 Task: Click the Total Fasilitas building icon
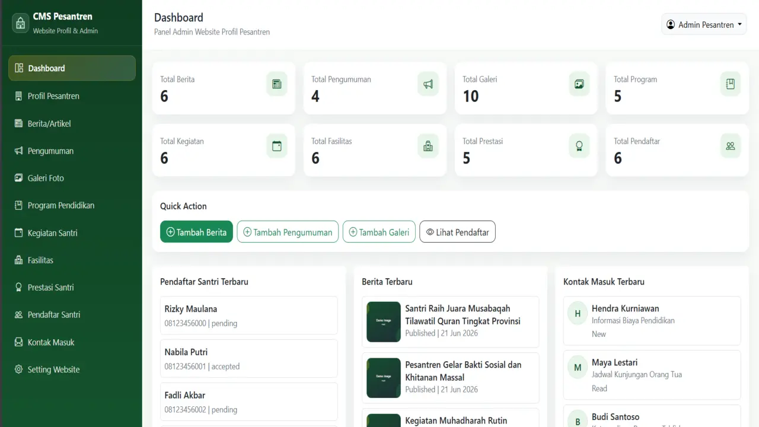[x=428, y=146]
